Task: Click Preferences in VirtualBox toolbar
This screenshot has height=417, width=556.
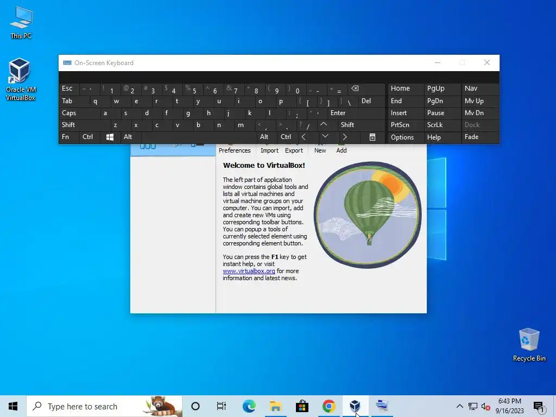Action: tap(235, 148)
